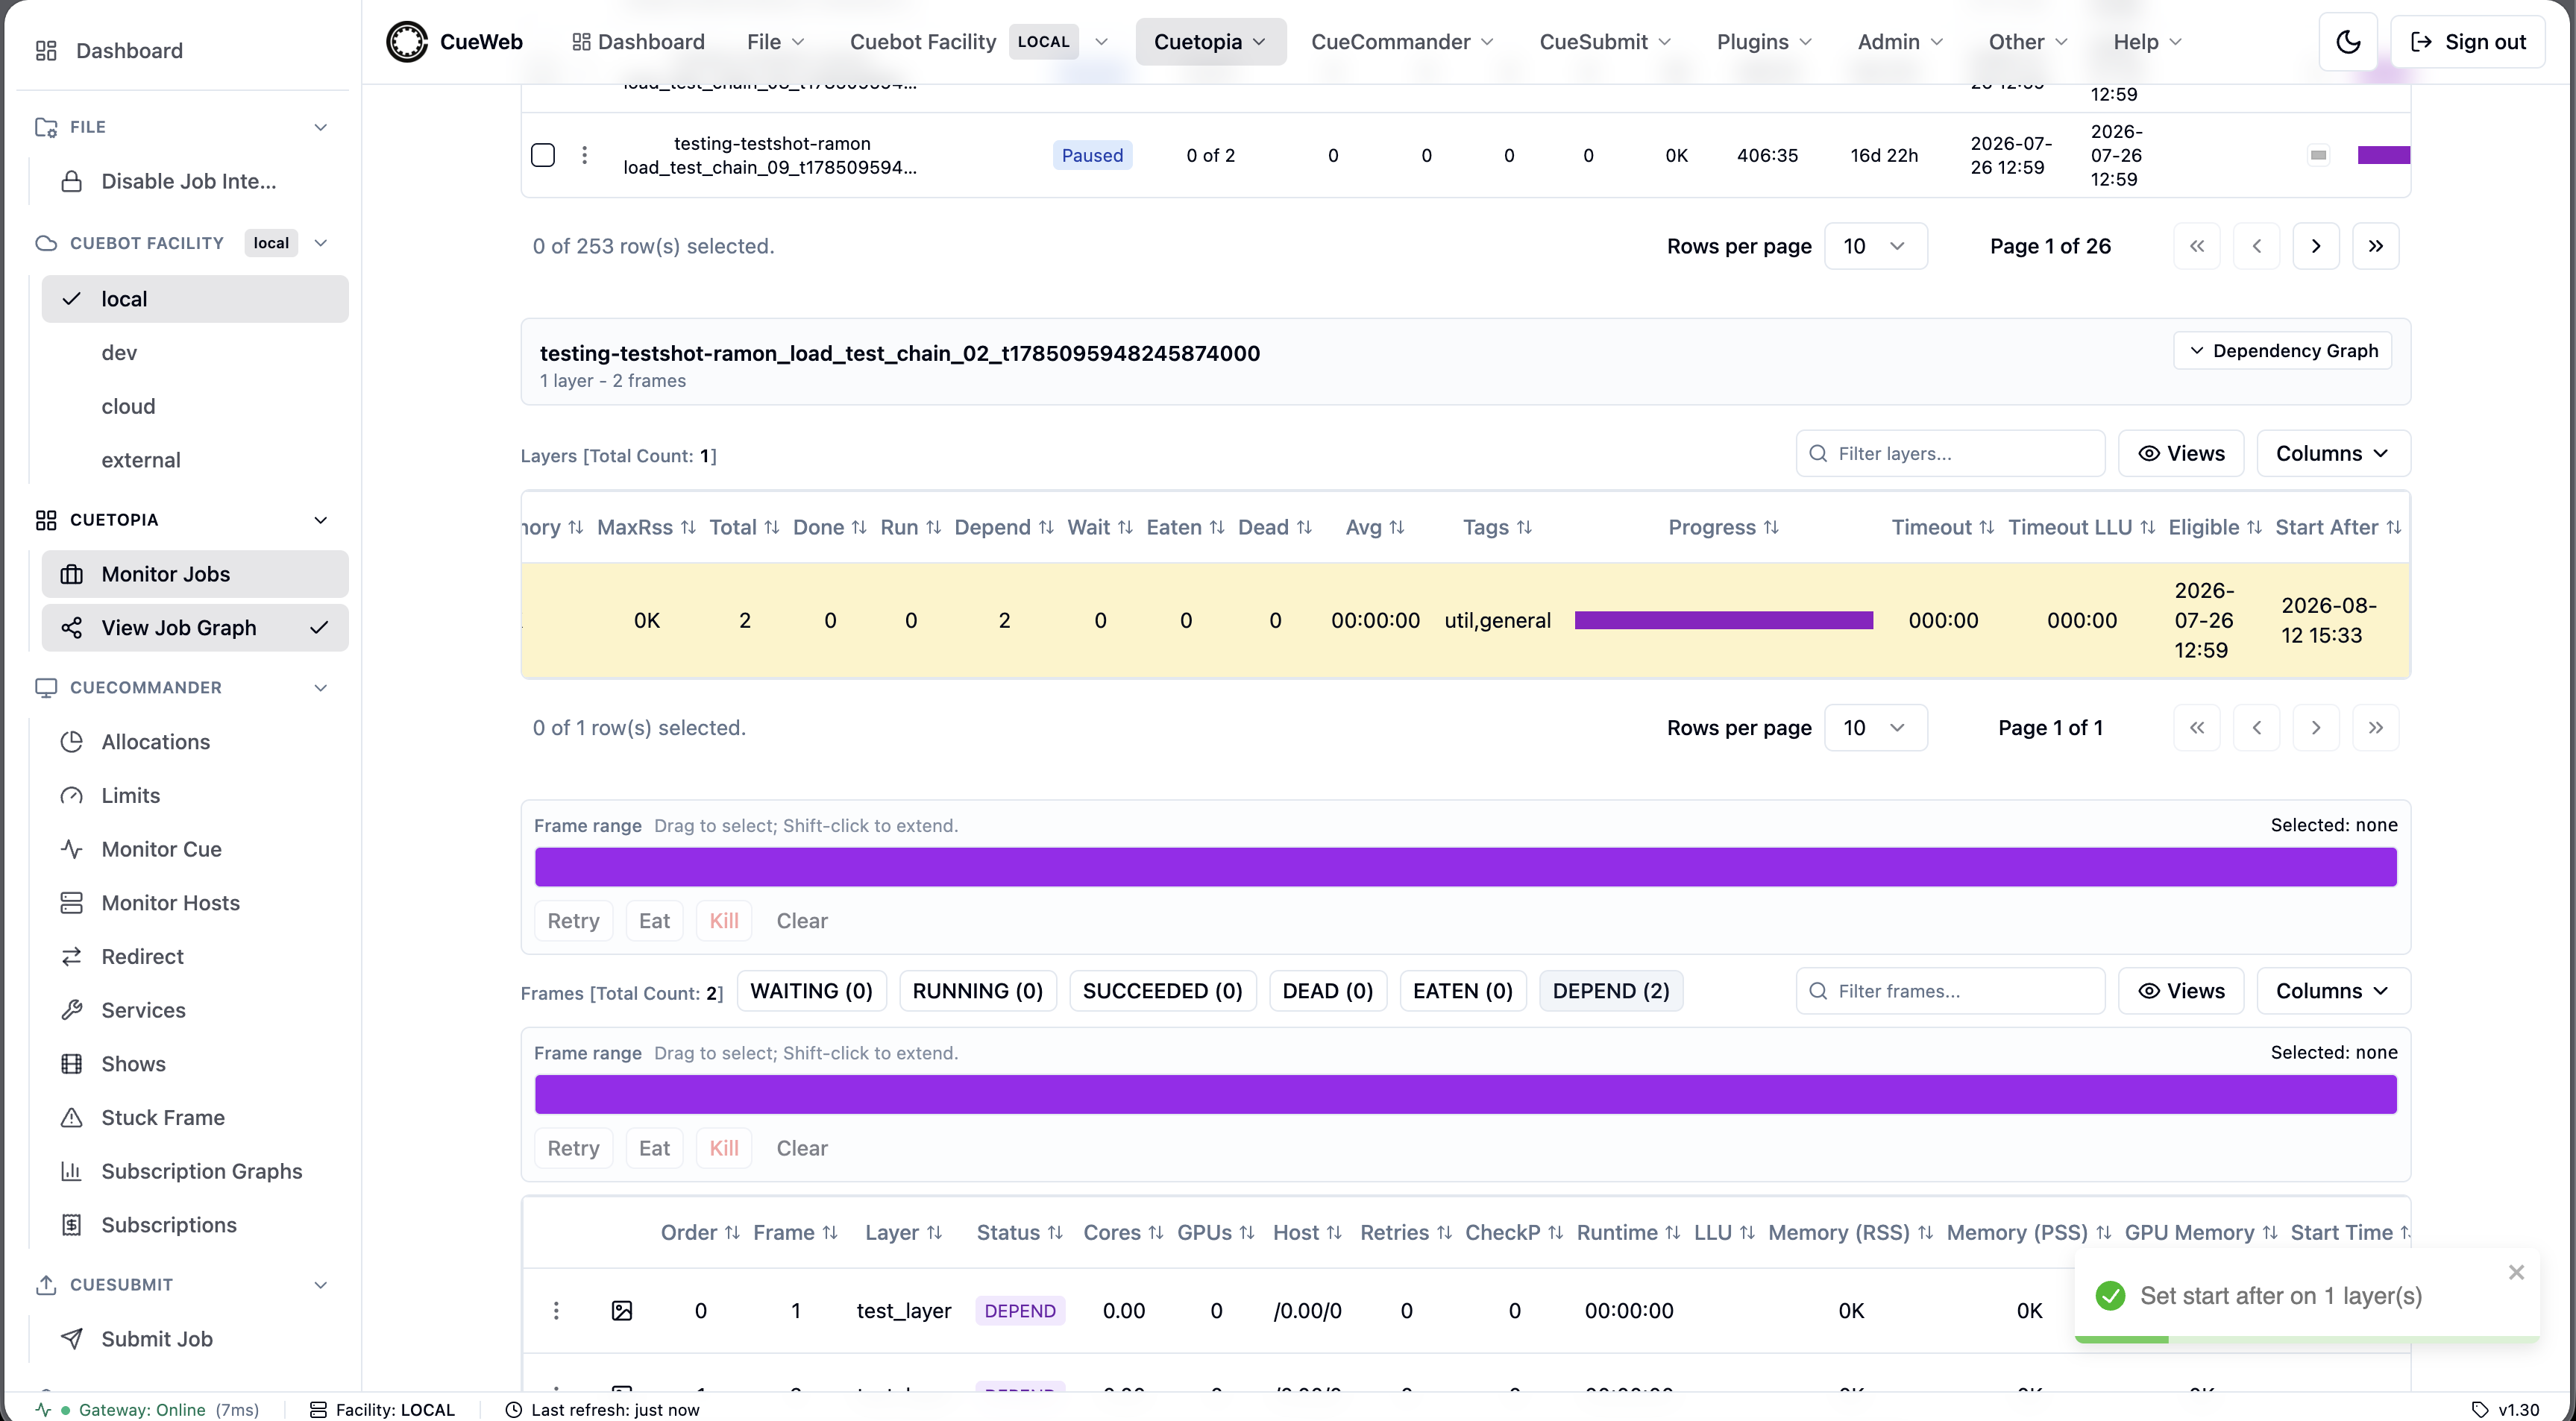The height and width of the screenshot is (1421, 2576).
Task: Click Clear in frames frame range
Action: tap(802, 1148)
